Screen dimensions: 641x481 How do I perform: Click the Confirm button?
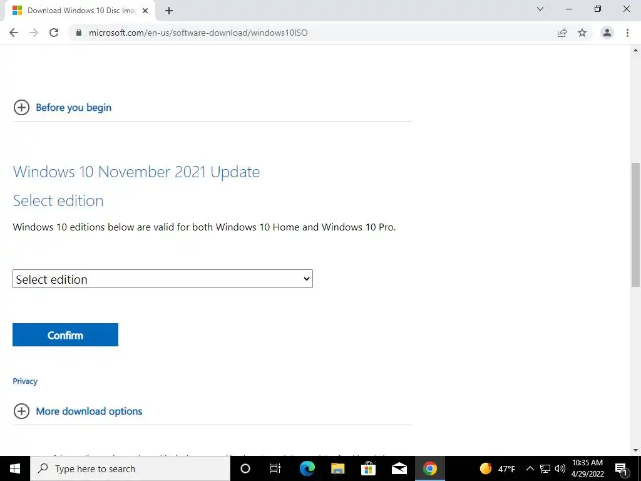65,335
